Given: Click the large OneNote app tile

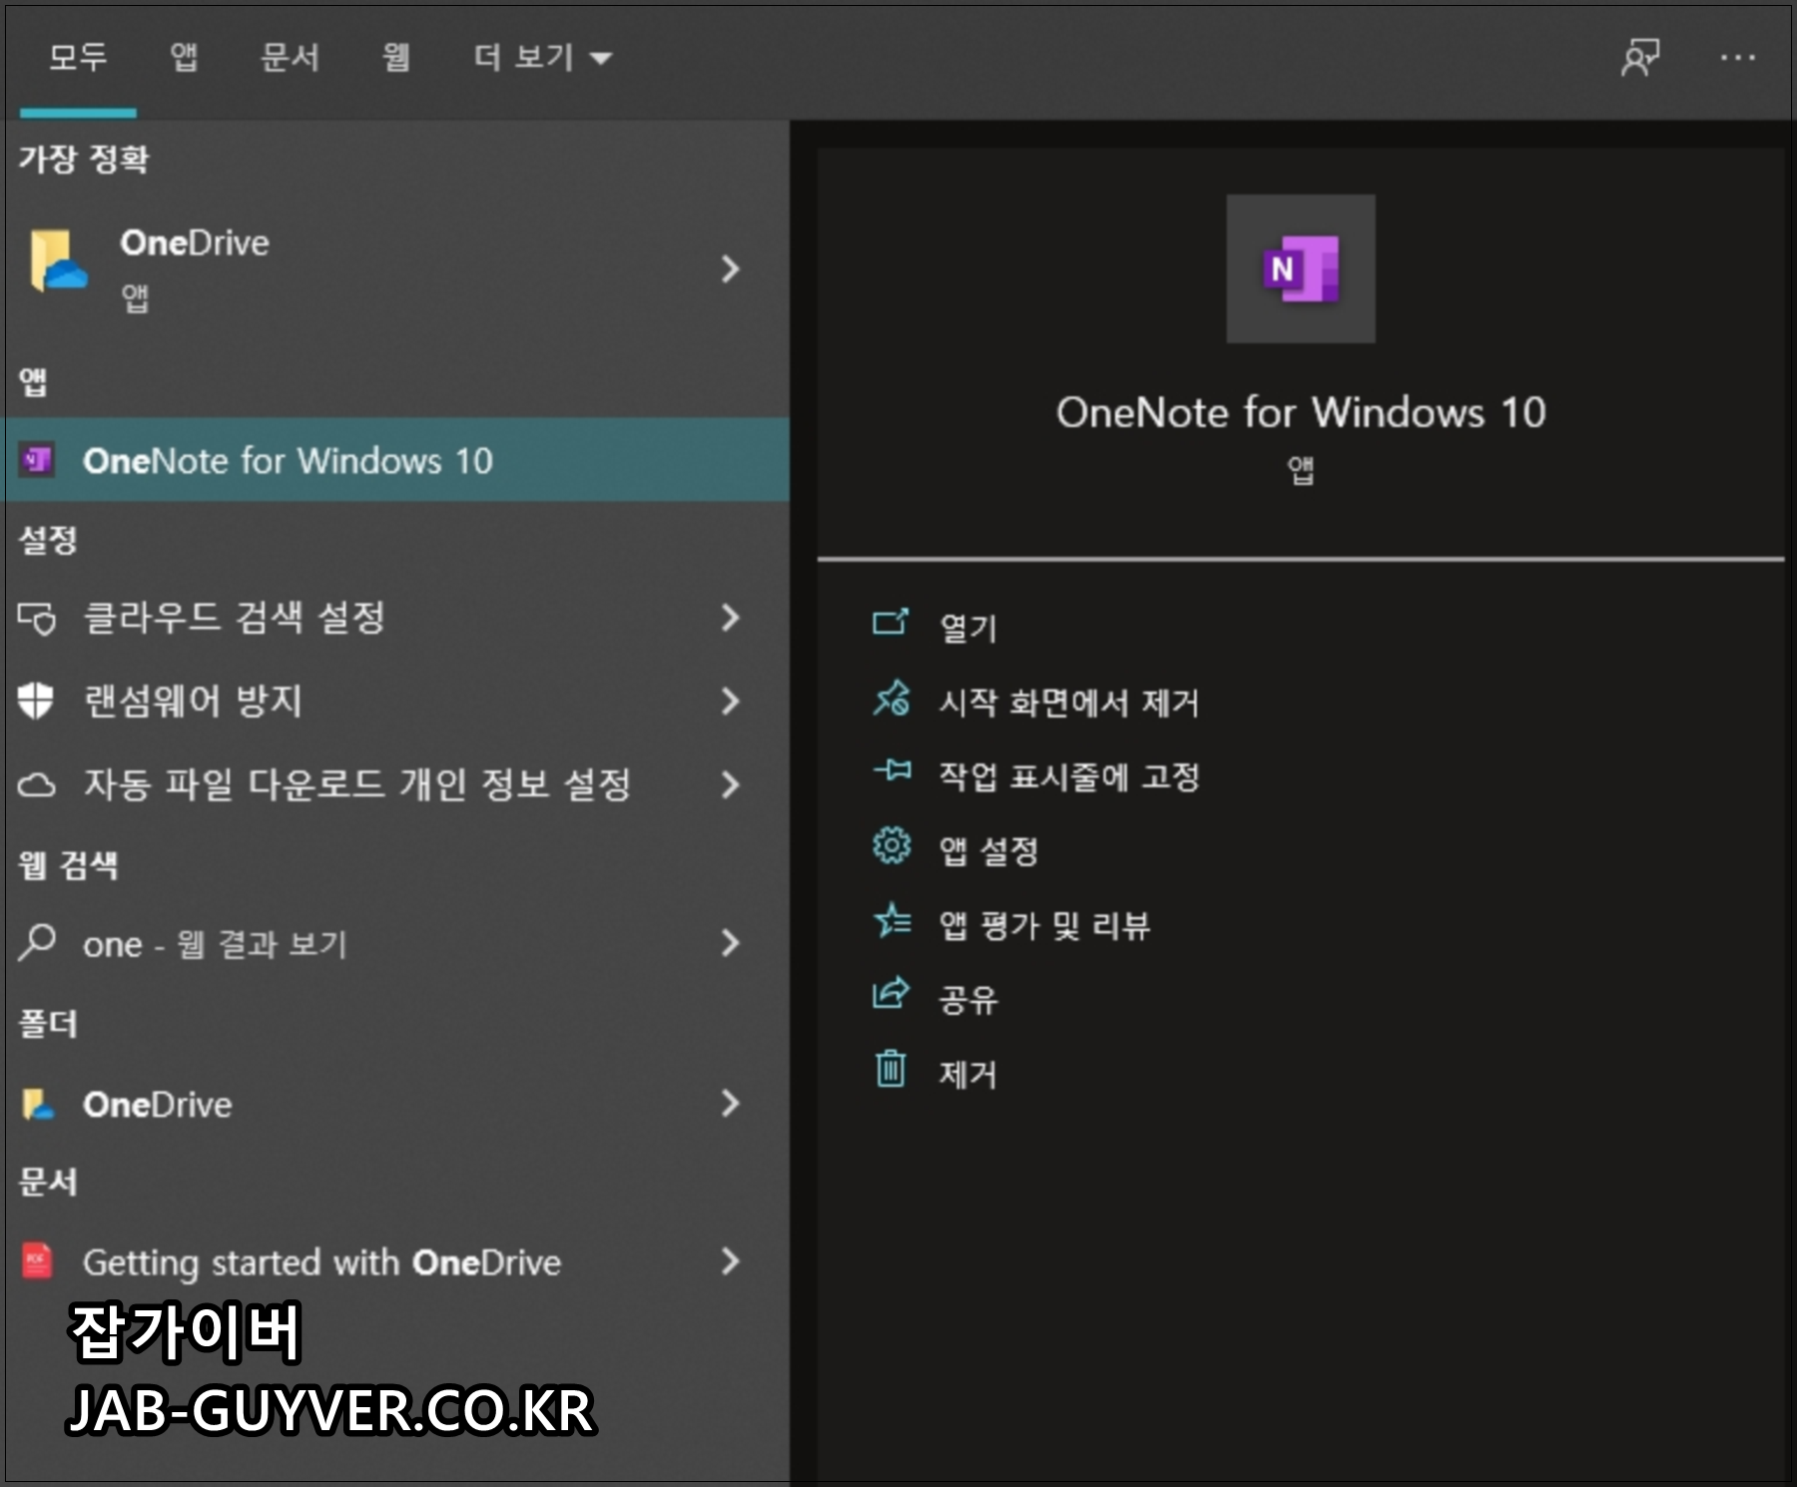Looking at the screenshot, I should pyautogui.click(x=1301, y=268).
